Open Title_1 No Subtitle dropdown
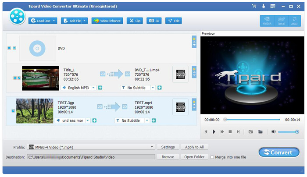This screenshot has width=307, height=177. 153,88
